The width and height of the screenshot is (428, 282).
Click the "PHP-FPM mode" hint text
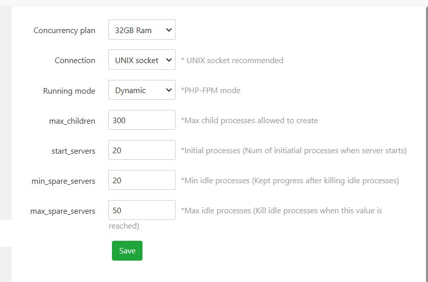click(211, 91)
